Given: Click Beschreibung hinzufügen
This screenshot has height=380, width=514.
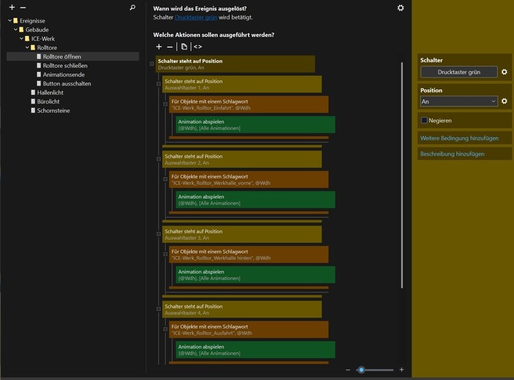Looking at the screenshot, I should [x=452, y=154].
